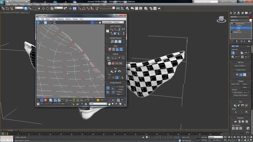Select the Vertex Color Channel radio button
Viewport: 253px width, 142px height.
tap(232, 95)
